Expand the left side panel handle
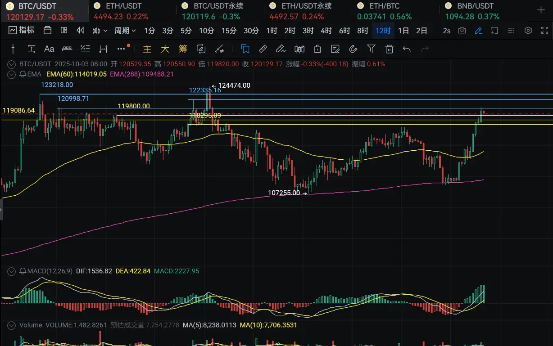The width and height of the screenshot is (553, 346). point(1,210)
